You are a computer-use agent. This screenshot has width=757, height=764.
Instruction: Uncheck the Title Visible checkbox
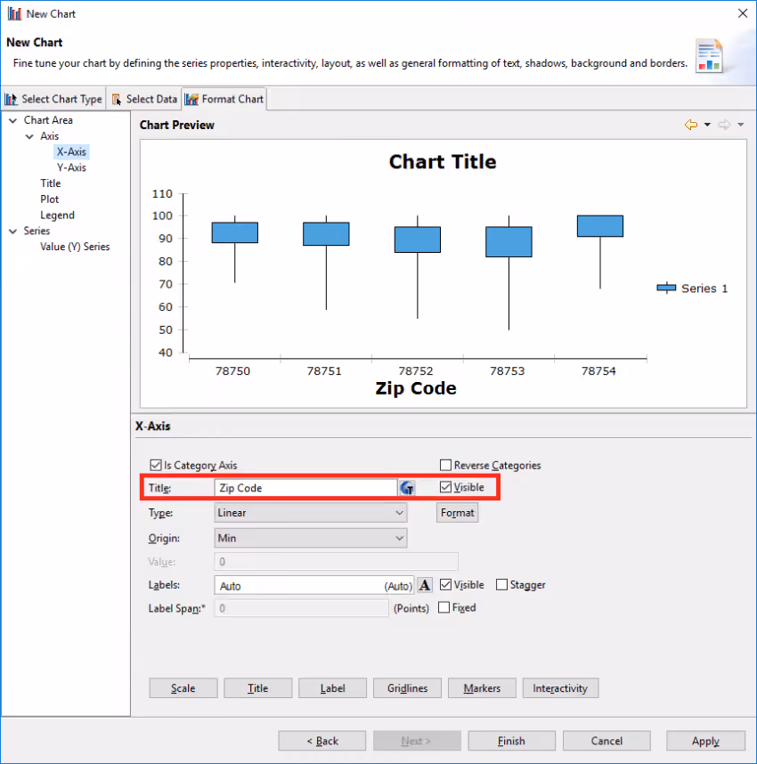[x=445, y=487]
